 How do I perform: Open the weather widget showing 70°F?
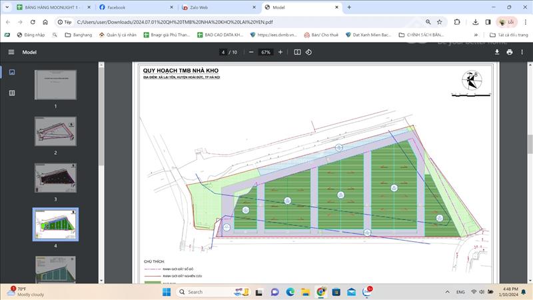(26, 291)
